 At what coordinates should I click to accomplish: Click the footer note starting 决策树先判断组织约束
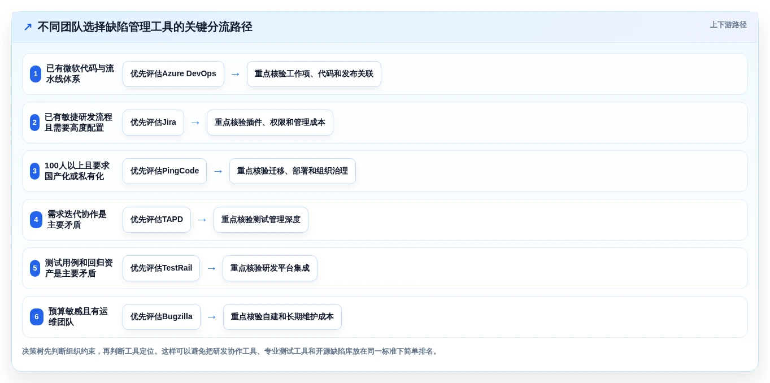coord(230,351)
